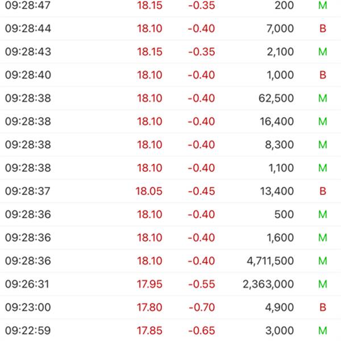
Task: Select the change value -0.70
Action: click(x=202, y=307)
